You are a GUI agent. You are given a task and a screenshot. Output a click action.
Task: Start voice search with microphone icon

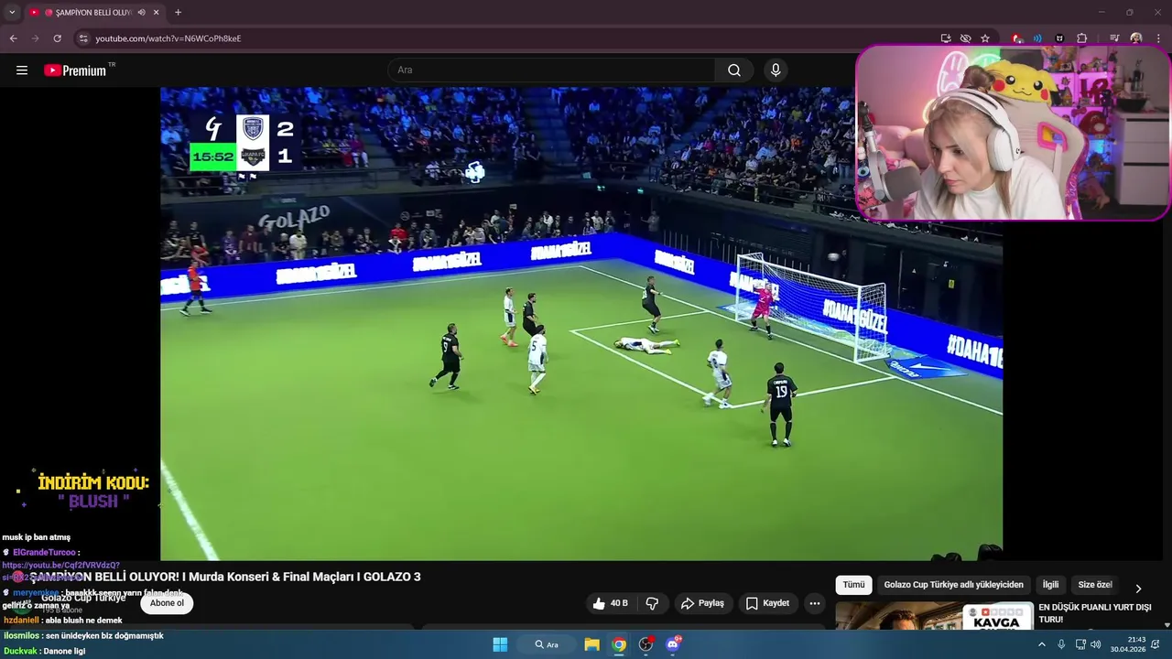[776, 70]
